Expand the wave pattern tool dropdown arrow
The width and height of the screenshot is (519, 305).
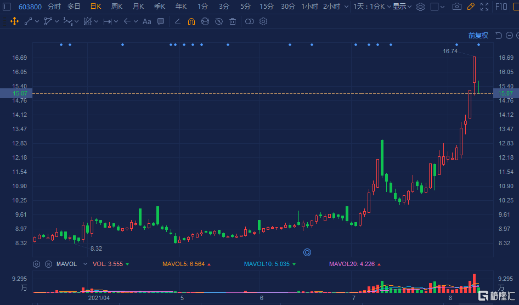pyautogui.click(x=76, y=21)
